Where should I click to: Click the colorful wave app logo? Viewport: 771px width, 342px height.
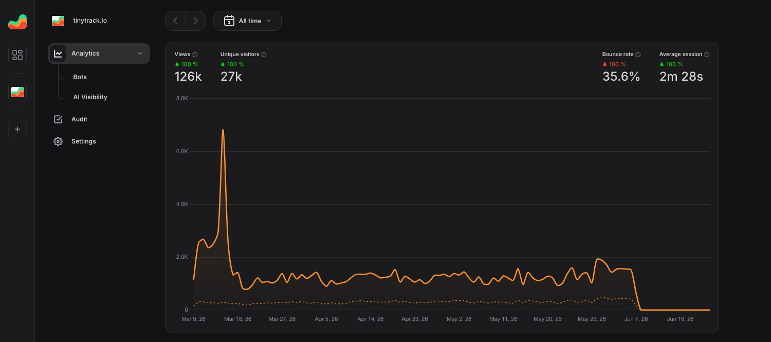tap(17, 22)
